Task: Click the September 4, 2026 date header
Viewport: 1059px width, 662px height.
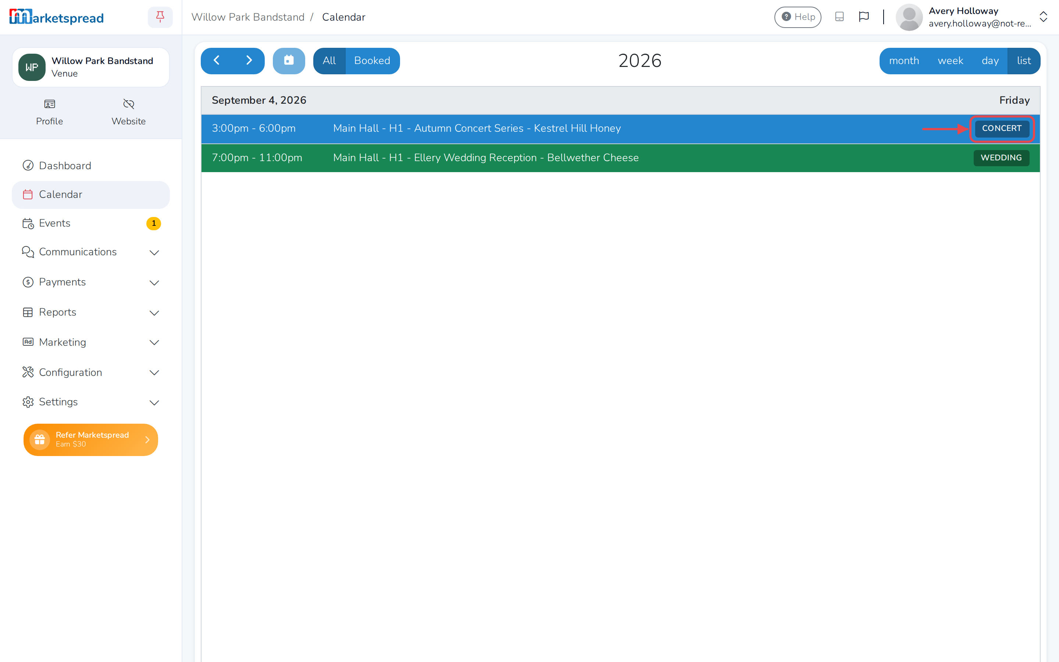Action: pos(259,100)
